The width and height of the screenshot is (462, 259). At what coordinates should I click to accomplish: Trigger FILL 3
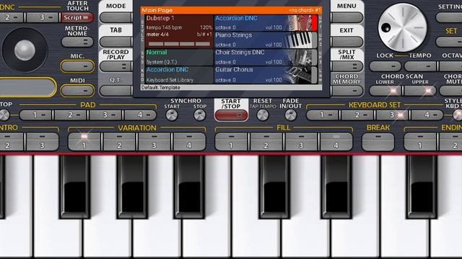301,142
